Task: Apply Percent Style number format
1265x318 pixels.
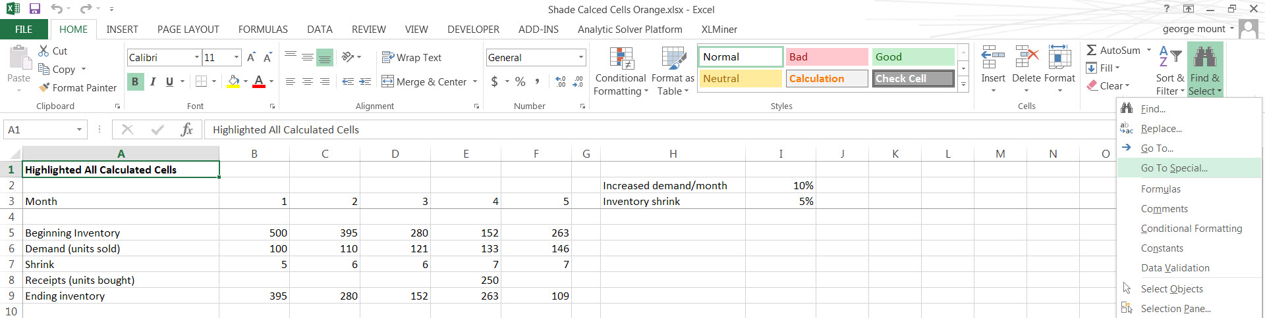Action: click(x=520, y=81)
